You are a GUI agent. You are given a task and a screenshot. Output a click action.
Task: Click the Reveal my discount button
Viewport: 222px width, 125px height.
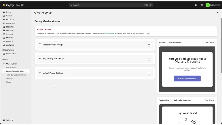[187, 79]
